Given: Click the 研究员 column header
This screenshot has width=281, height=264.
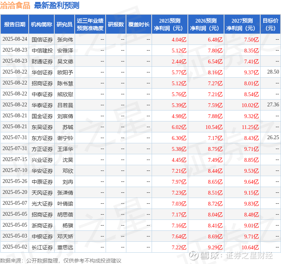Looking at the screenshot, I should click(64, 25).
